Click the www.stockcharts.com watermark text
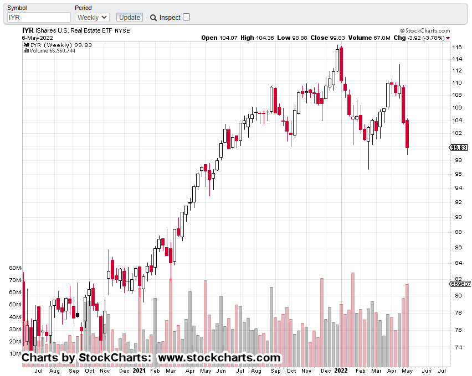The image size is (472, 376). (x=219, y=358)
